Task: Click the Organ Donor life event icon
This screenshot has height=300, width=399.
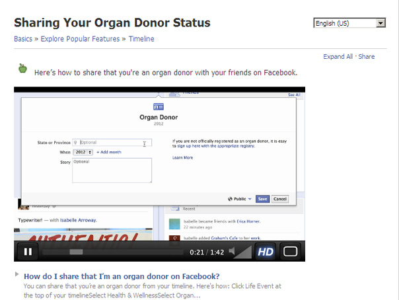Action: click(x=159, y=106)
